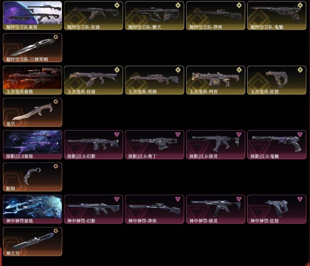The image size is (310, 266).
Task: Select the 掠影//2.0-奥丁 skin card
Action: 154,145
